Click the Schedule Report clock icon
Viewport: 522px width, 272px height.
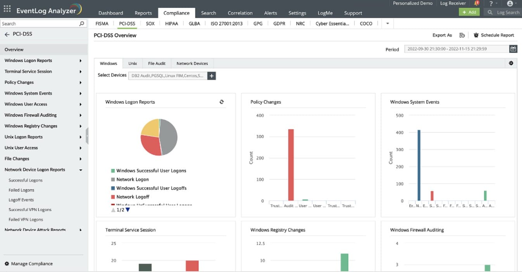pyautogui.click(x=476, y=35)
